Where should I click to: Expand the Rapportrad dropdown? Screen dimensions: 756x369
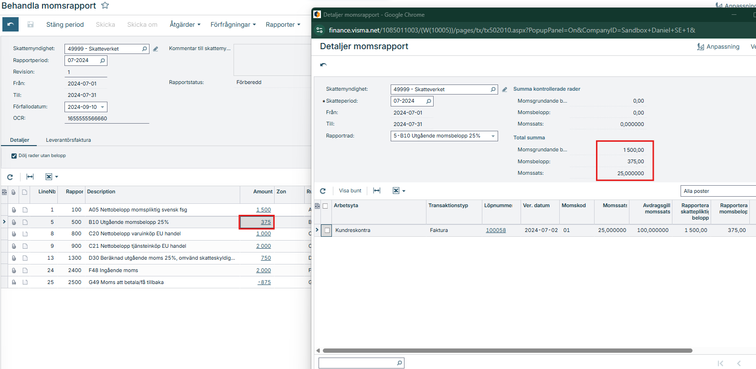coord(493,136)
